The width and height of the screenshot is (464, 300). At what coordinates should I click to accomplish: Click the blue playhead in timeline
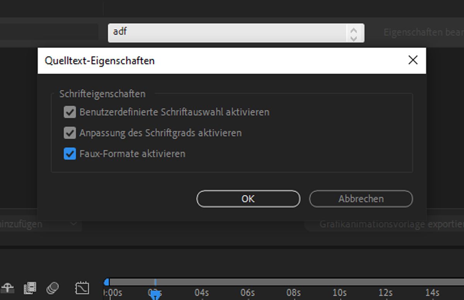pyautogui.click(x=155, y=295)
